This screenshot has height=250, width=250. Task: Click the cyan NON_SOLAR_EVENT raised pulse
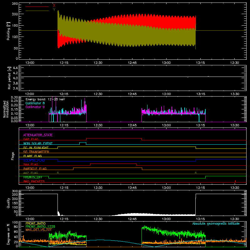click(83, 142)
